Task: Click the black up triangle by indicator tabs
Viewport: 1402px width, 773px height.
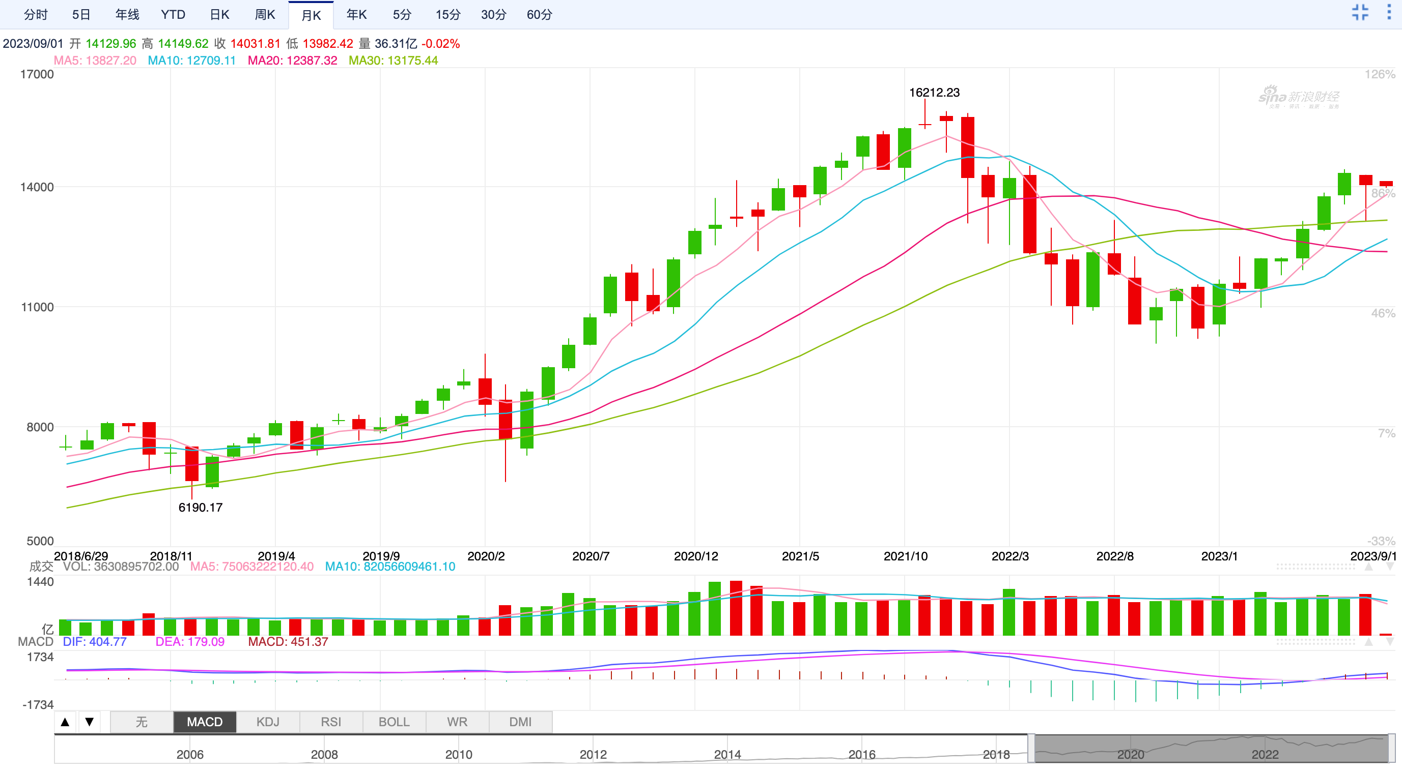Action: (65, 722)
